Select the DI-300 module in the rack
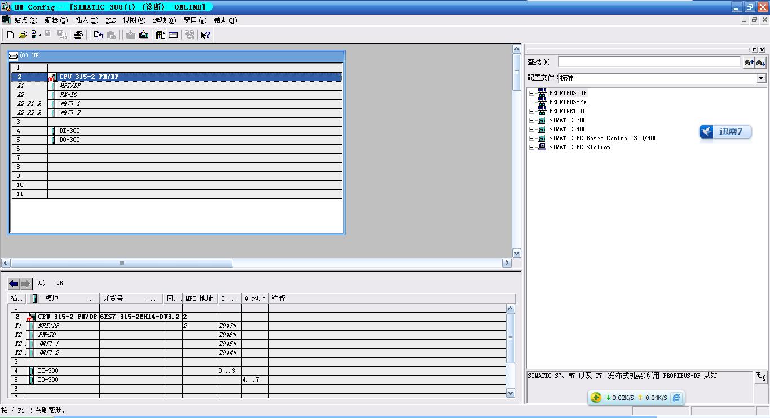The height and width of the screenshot is (418, 770). tap(69, 131)
